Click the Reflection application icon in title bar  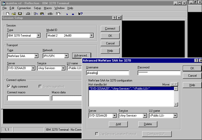click(3, 3)
